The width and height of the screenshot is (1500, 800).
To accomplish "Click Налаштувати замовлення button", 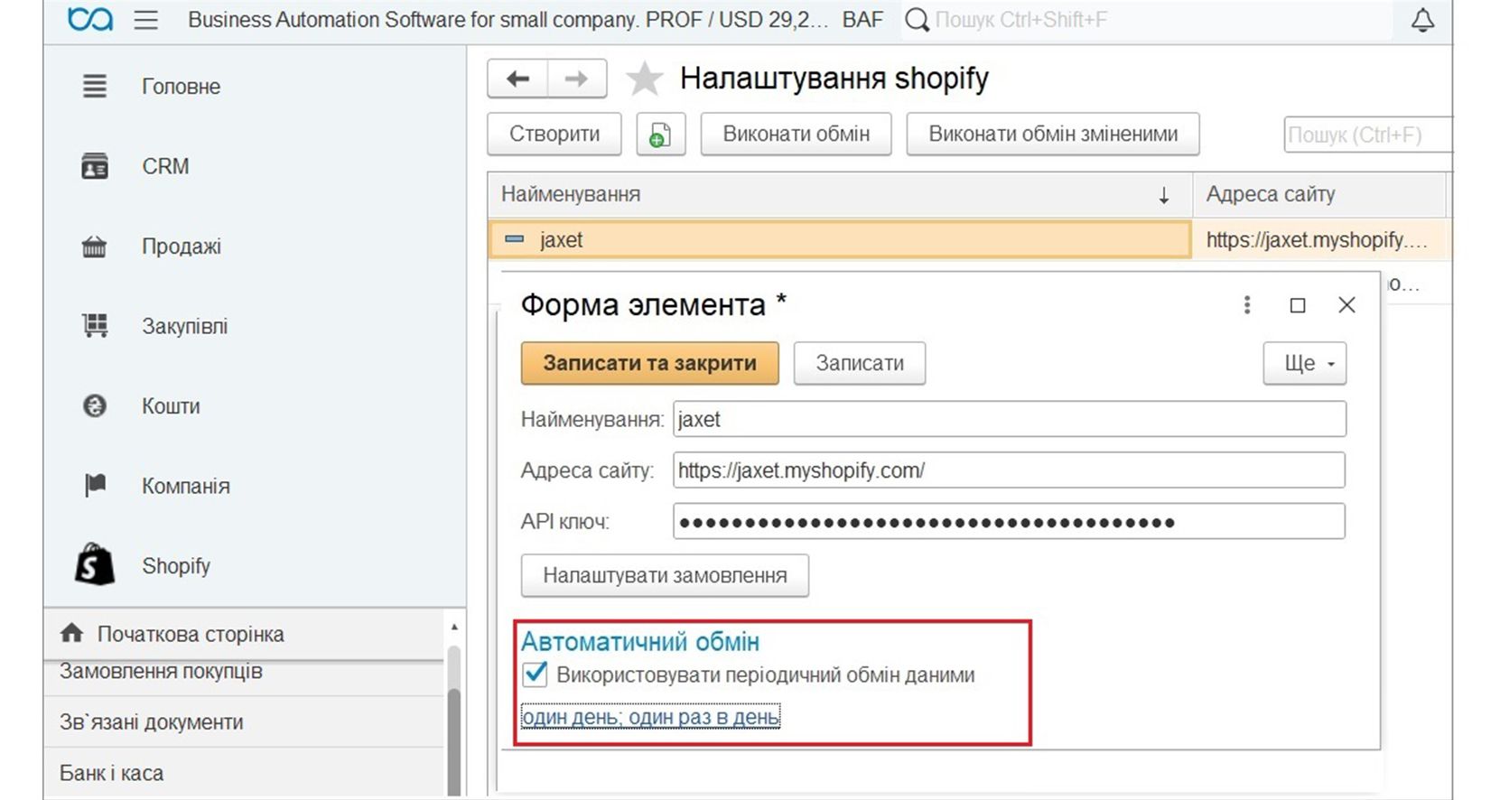I will point(665,576).
